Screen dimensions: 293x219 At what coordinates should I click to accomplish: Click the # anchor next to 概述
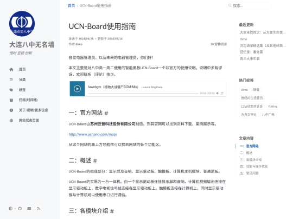[x=95, y=161]
